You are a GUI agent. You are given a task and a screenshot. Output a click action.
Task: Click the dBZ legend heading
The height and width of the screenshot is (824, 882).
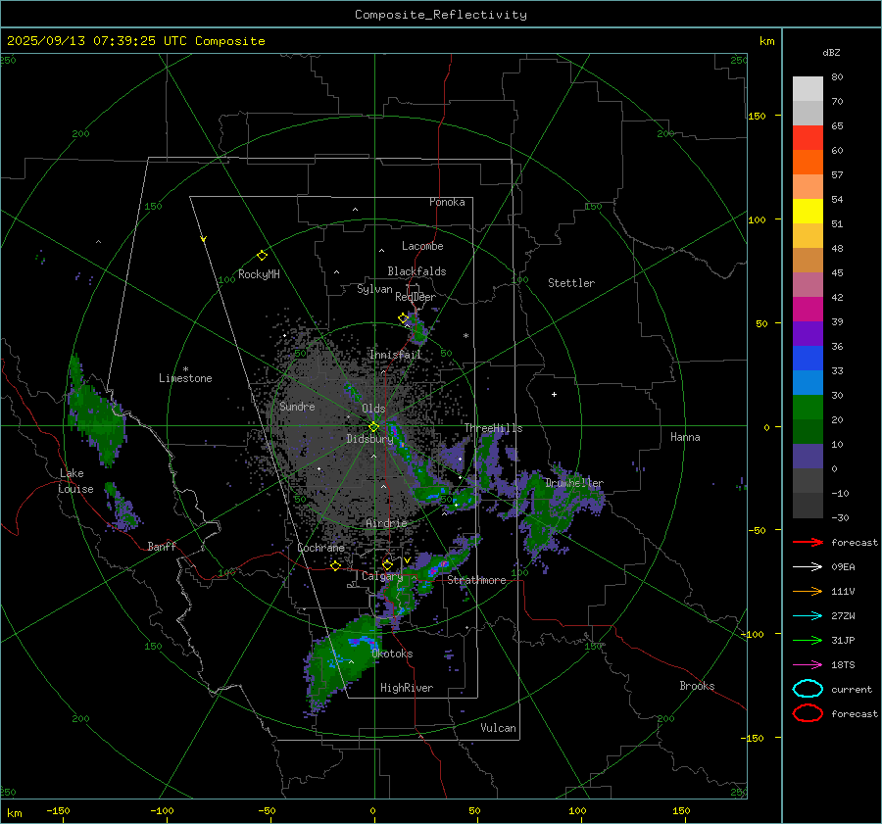pyautogui.click(x=831, y=52)
